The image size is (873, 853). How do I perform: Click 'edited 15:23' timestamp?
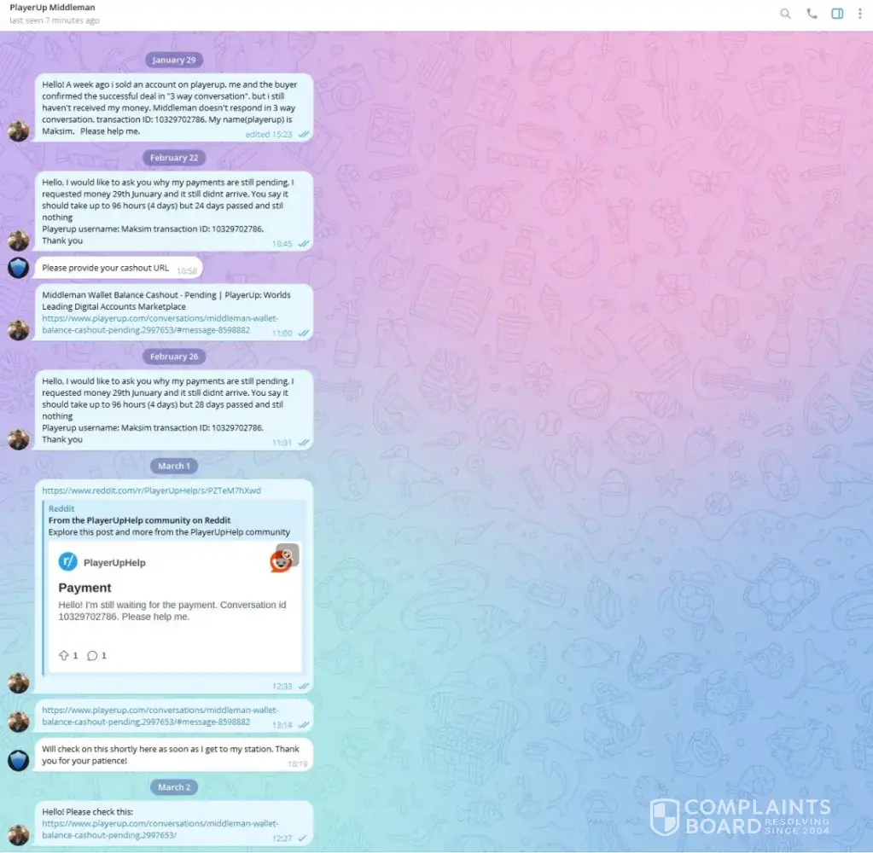[268, 134]
